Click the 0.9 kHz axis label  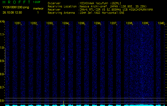2,61
